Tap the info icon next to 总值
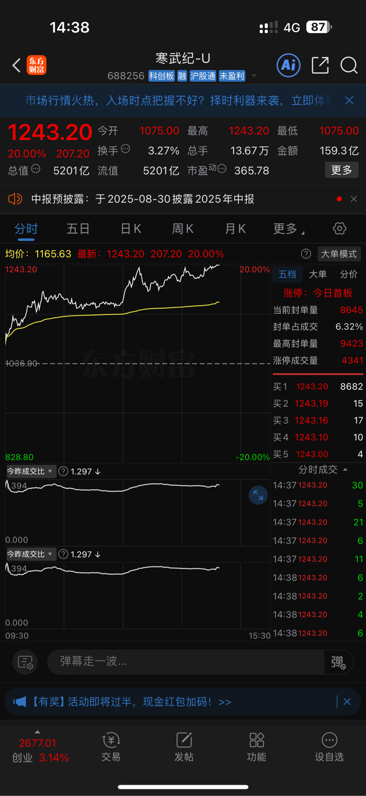The image size is (366, 796). pyautogui.click(x=36, y=169)
